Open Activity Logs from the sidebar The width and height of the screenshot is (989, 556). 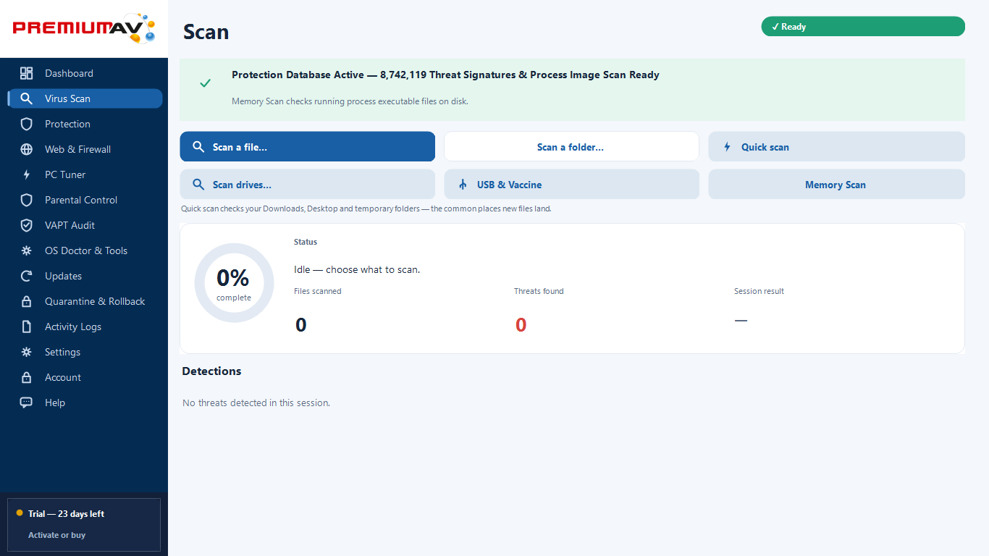pyautogui.click(x=85, y=327)
